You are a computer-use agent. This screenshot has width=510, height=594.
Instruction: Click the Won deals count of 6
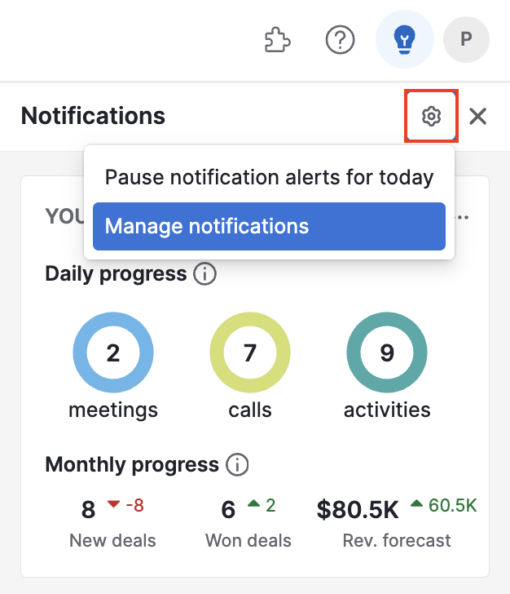228,509
